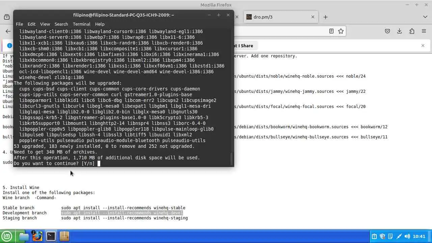Minimize the terminal window

(x=209, y=15)
